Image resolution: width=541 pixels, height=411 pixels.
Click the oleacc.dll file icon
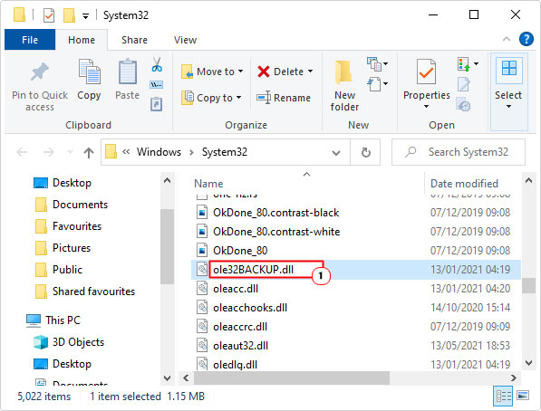tap(202, 288)
